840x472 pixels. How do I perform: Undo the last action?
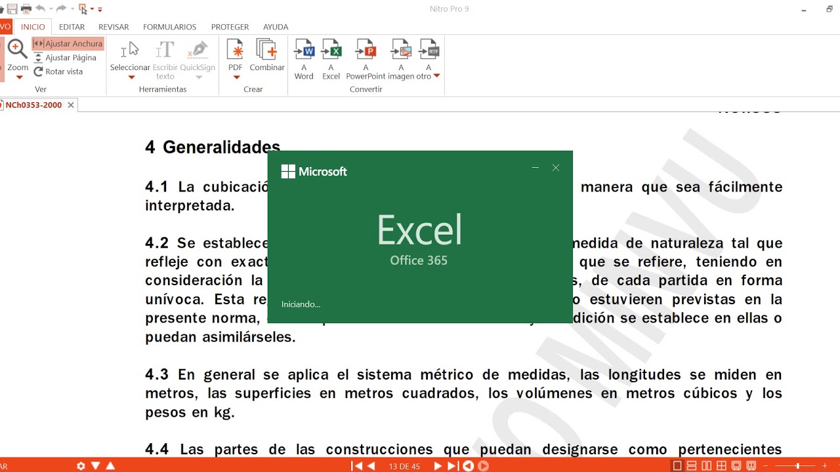[x=41, y=9]
